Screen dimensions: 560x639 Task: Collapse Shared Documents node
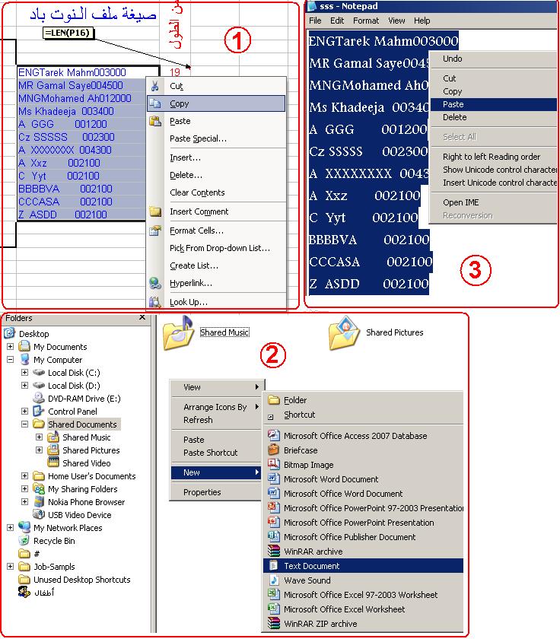click(25, 424)
